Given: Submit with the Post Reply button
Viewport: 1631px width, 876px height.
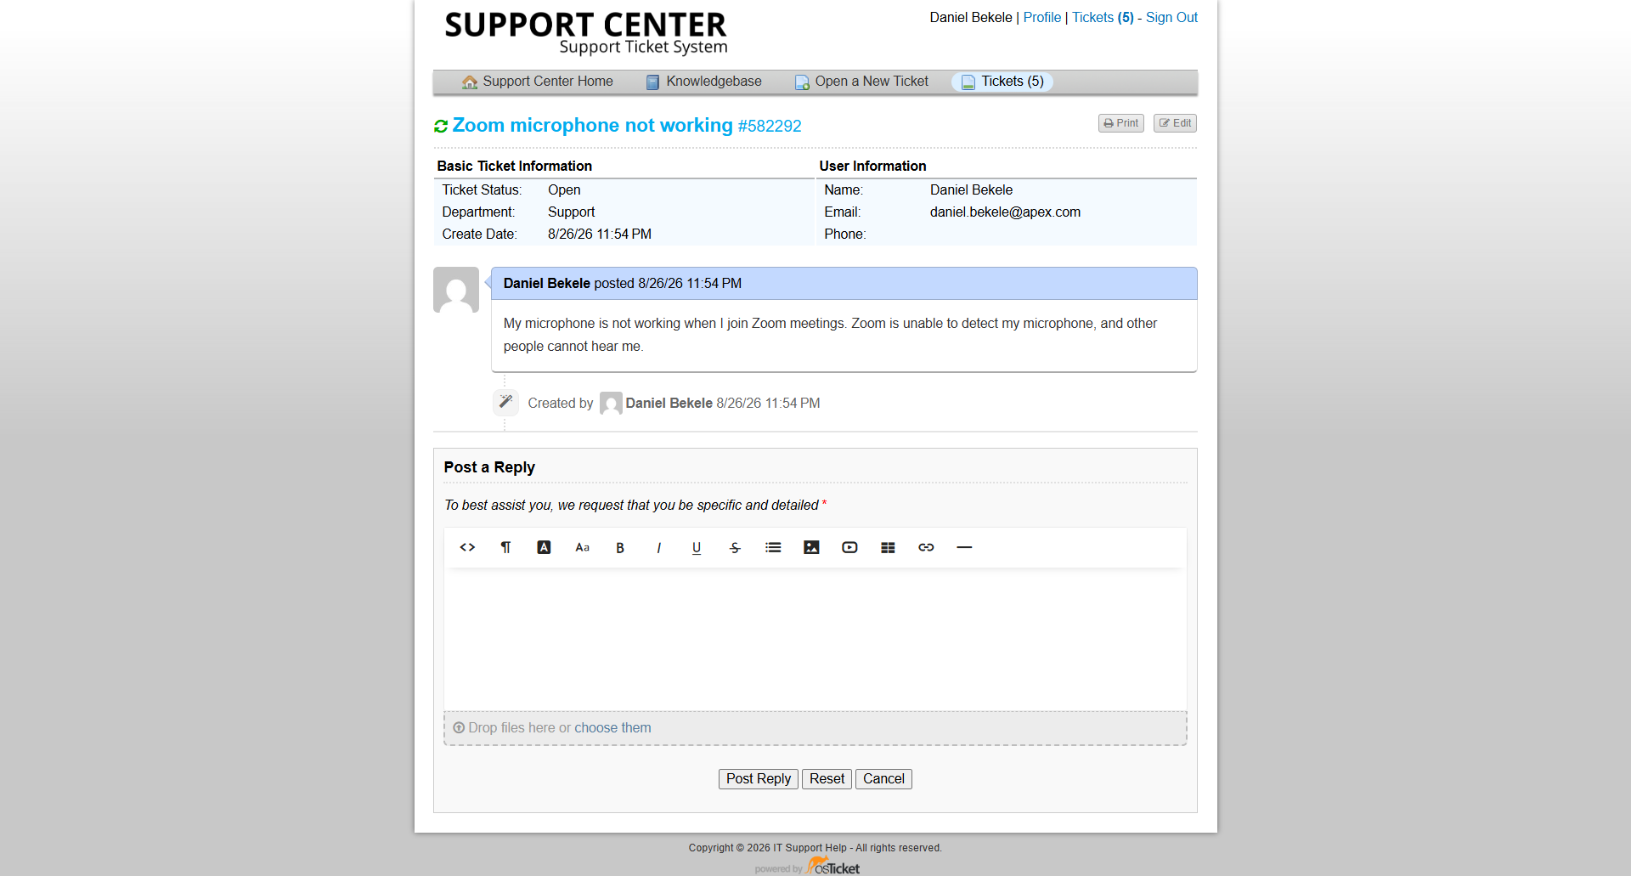Looking at the screenshot, I should [x=759, y=779].
